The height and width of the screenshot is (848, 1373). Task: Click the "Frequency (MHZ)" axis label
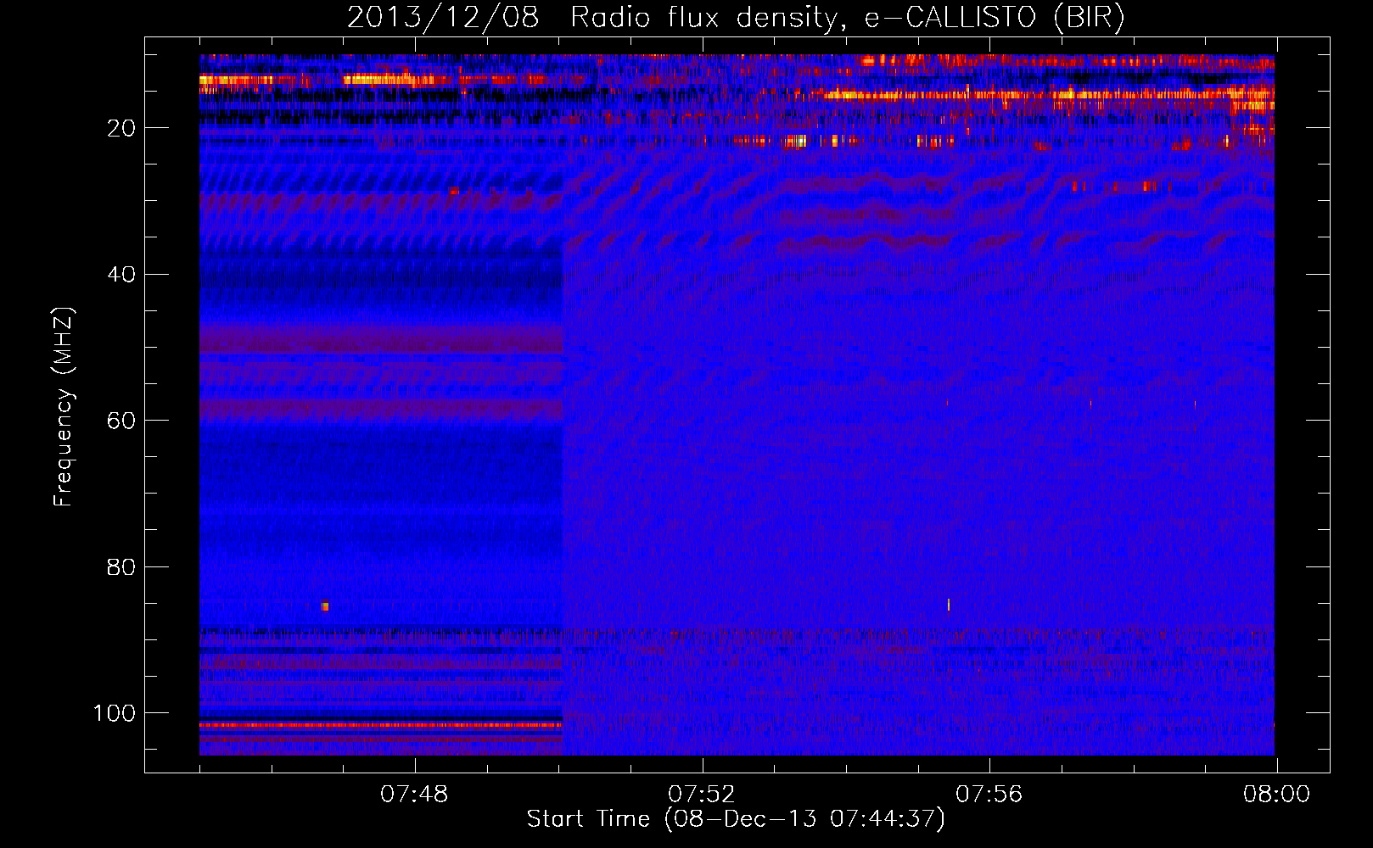click(64, 407)
